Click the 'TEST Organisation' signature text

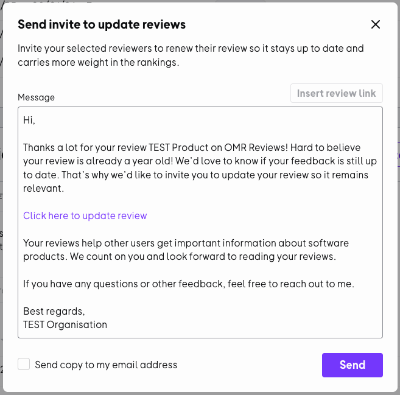point(65,324)
